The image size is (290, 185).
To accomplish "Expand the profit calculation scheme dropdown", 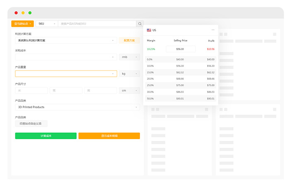I will point(66,40).
